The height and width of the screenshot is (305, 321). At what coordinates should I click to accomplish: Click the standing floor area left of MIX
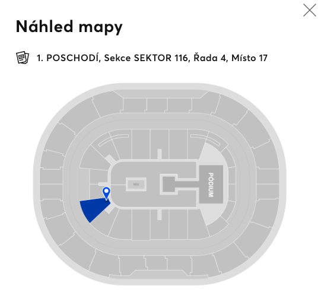click(118, 184)
